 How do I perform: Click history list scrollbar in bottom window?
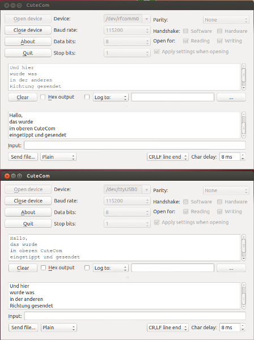pos(244,296)
